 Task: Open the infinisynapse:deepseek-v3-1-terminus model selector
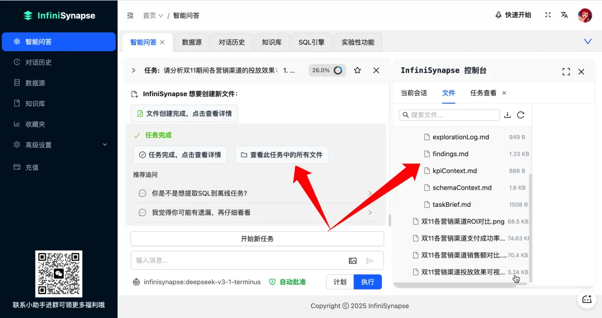pos(197,282)
